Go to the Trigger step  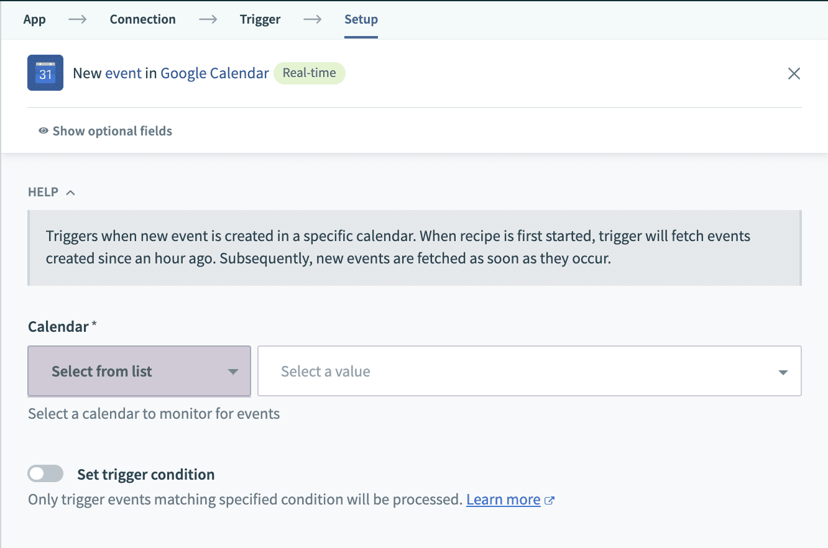click(x=260, y=19)
